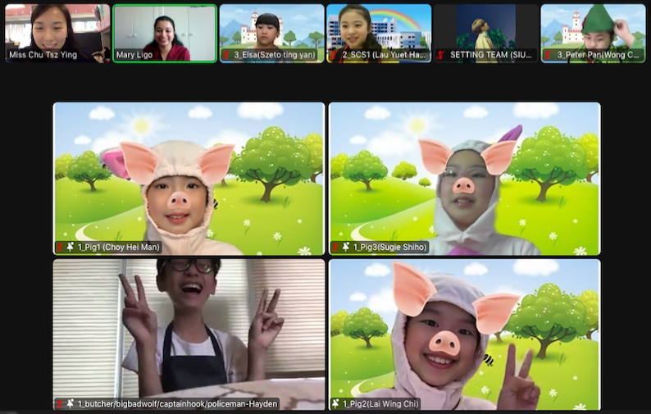Click the name label "2_SCS1 (Lau Yuet Ha..."
Image resolution: width=651 pixels, height=414 pixels.
(384, 55)
